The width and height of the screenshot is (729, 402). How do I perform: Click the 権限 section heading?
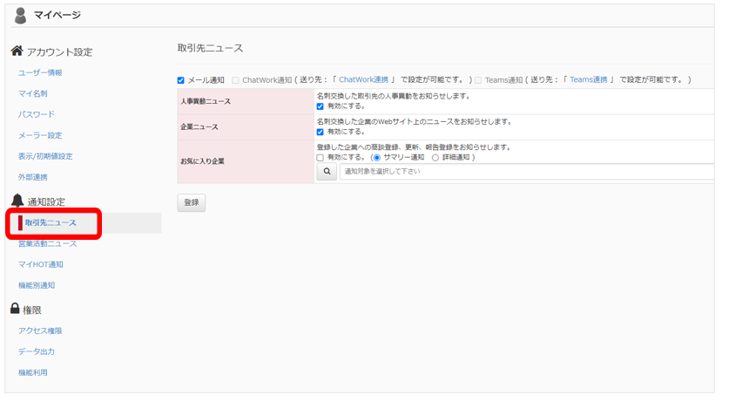pos(32,310)
